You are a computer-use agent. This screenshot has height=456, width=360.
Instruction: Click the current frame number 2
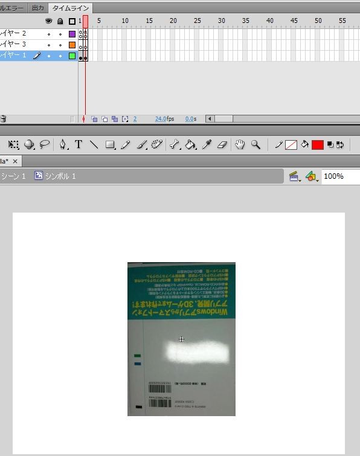click(x=135, y=119)
